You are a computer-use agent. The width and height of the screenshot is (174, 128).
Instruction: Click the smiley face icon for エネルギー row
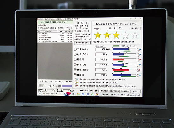[139, 50]
